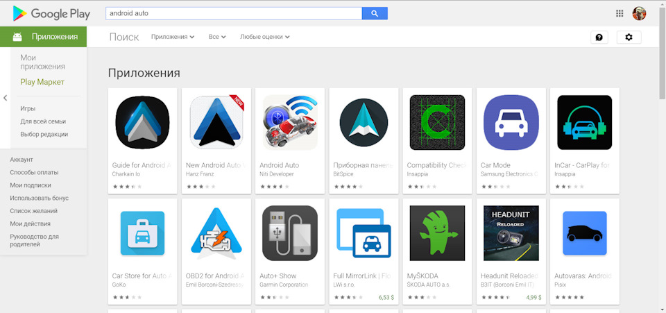The image size is (666, 313).
Task: Open the help question mark button
Action: [x=599, y=37]
